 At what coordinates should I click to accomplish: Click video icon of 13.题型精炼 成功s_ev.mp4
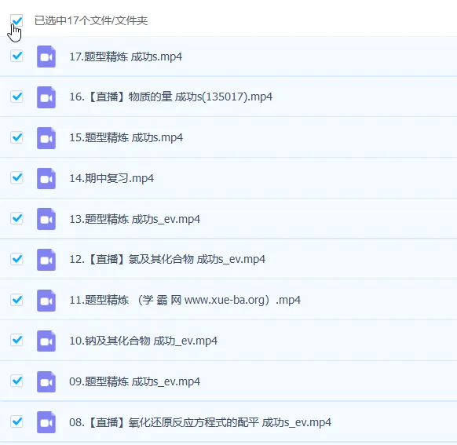tap(46, 219)
